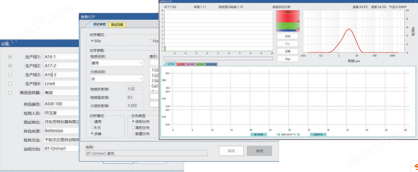Switch to the 测试流程 tab

click(117, 25)
